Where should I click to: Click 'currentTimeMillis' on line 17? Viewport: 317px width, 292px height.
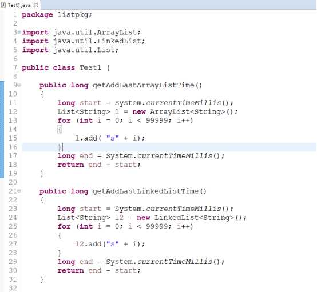coord(175,156)
